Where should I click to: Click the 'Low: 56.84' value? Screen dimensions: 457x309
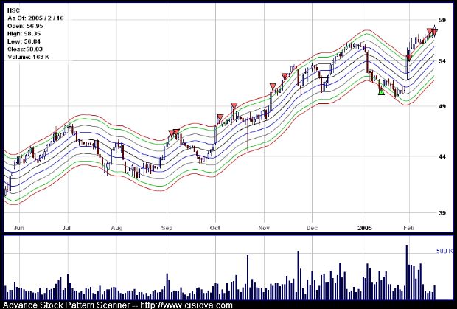pos(24,41)
